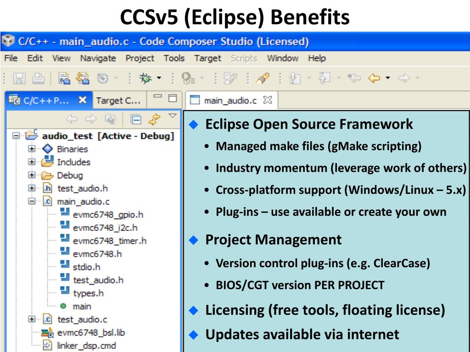Close the main_audio.c editor tab
Image resolution: width=470 pixels, height=352 pixels.
(268, 99)
